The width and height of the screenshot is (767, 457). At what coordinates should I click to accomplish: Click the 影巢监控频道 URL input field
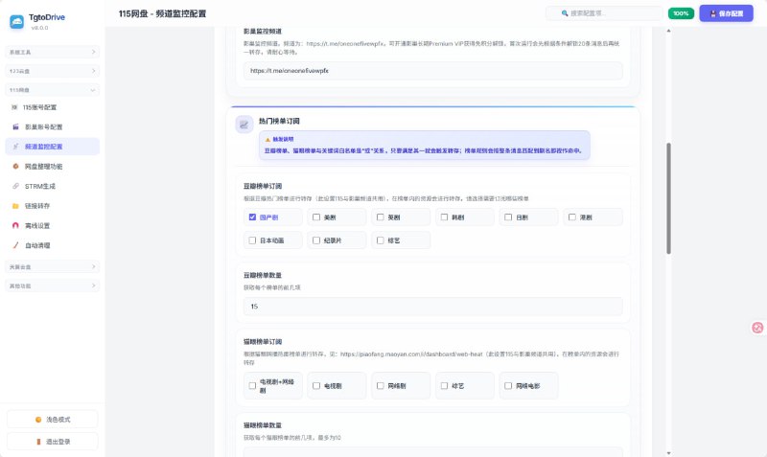click(x=433, y=71)
